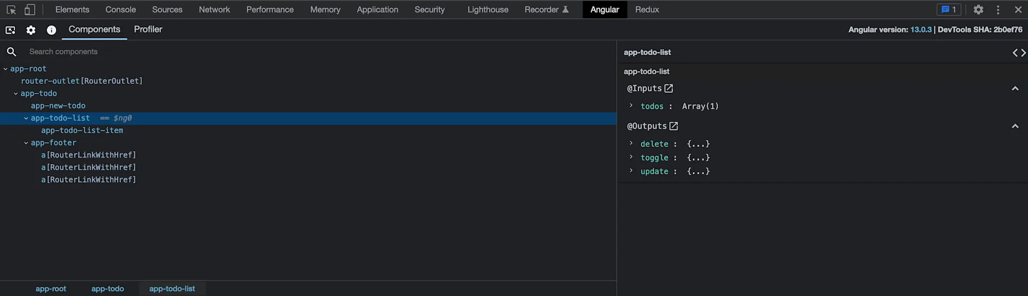Image resolution: width=1028 pixels, height=296 pixels.
Task: Open the issues counter badge
Action: (949, 10)
